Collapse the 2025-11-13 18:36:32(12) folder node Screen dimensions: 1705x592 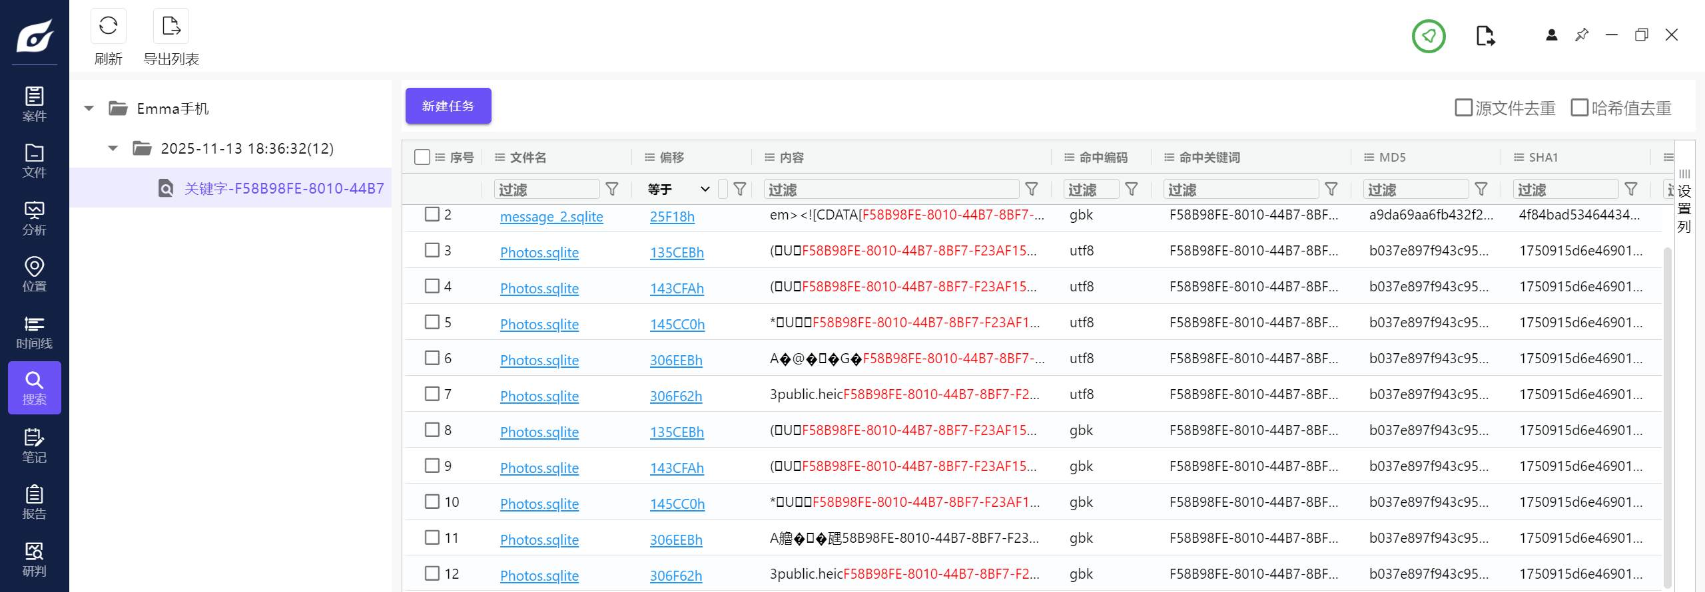tap(113, 148)
